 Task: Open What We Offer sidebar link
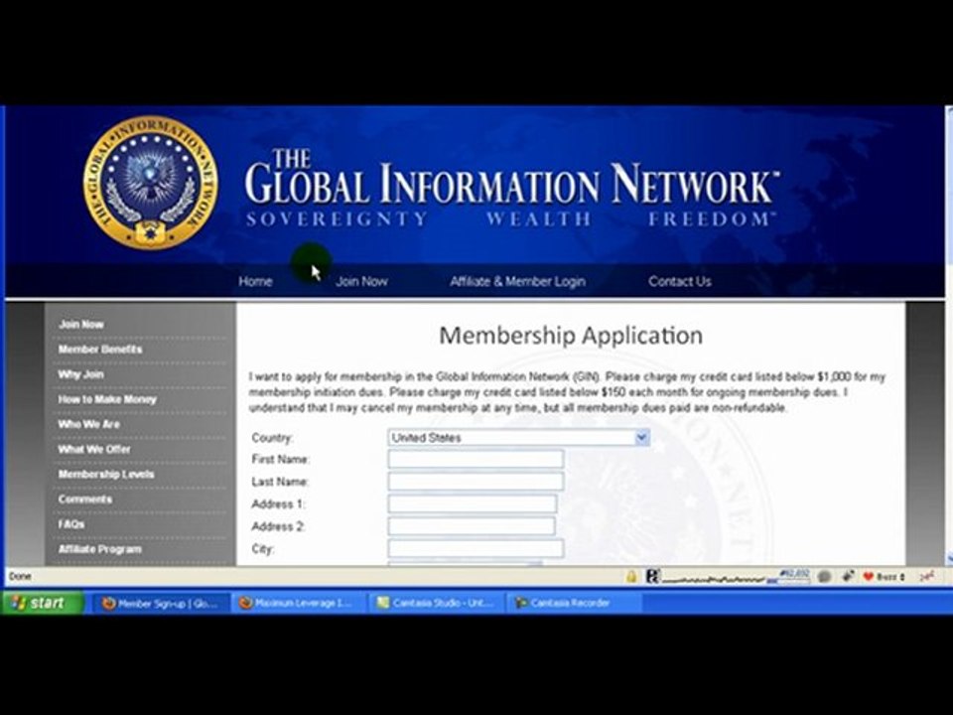[94, 449]
